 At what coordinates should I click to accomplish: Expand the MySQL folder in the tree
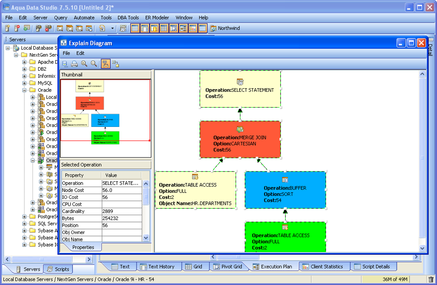click(24, 83)
